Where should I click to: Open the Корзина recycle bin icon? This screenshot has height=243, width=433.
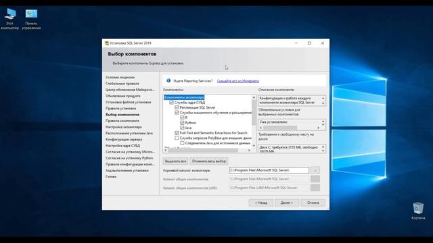tap(418, 211)
